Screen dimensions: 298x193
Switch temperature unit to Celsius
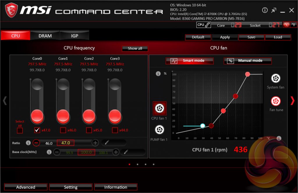coord(286,25)
